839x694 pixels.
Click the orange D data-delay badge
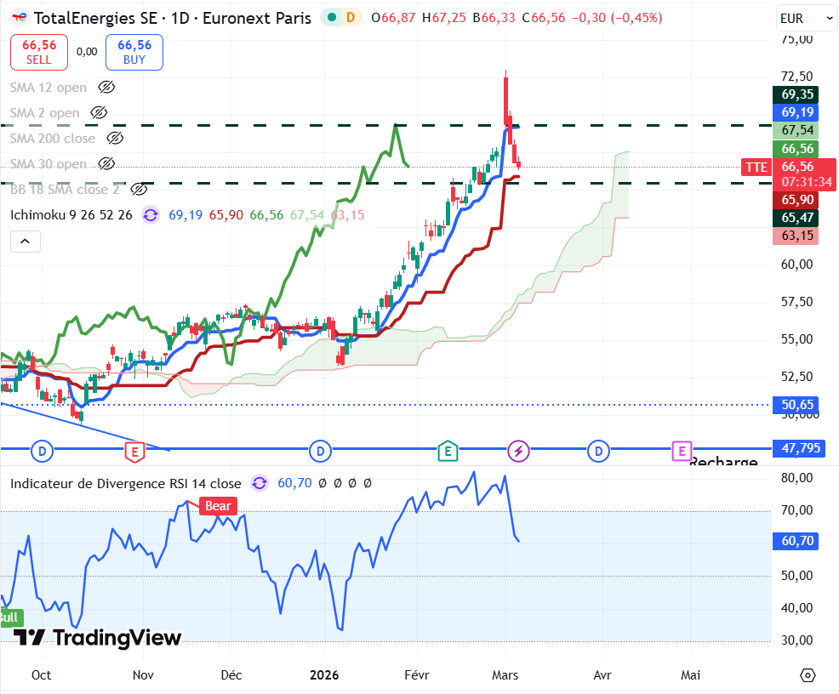pos(351,18)
